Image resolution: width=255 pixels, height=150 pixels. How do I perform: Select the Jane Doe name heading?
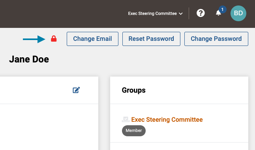[x=29, y=59]
